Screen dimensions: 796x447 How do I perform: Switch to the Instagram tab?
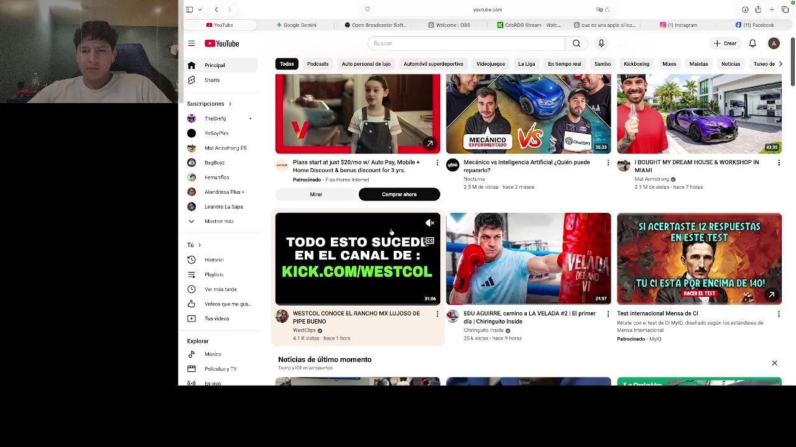678,25
